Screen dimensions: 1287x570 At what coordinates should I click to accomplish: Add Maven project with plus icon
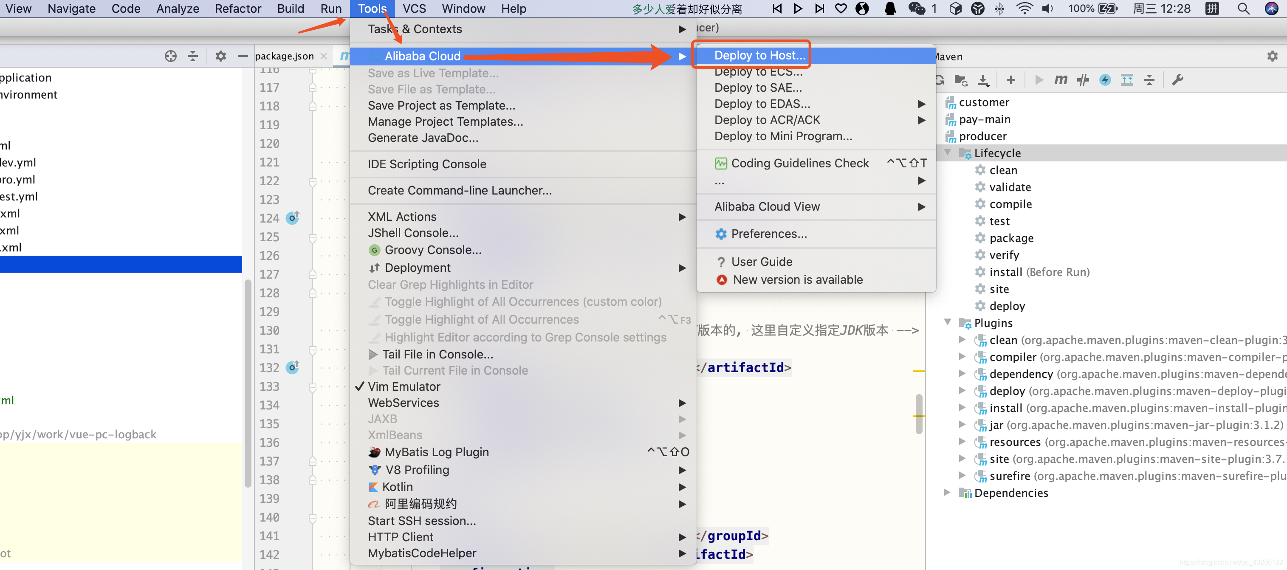1011,80
